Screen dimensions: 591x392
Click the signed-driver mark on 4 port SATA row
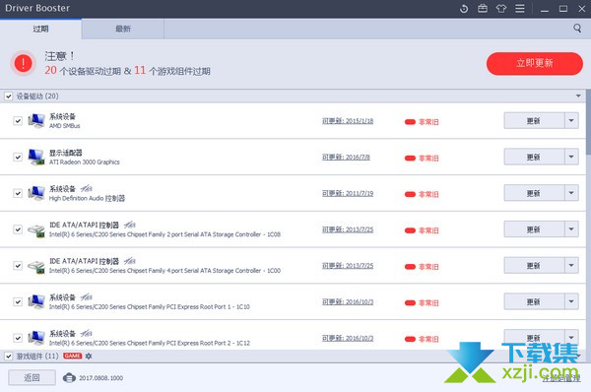[x=129, y=261]
